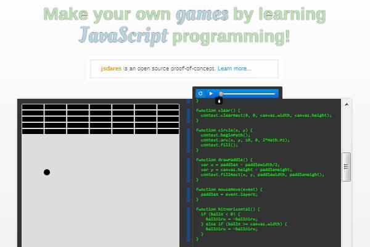Click the black ball on the game canvas
370x247 pixels.
coord(47,172)
